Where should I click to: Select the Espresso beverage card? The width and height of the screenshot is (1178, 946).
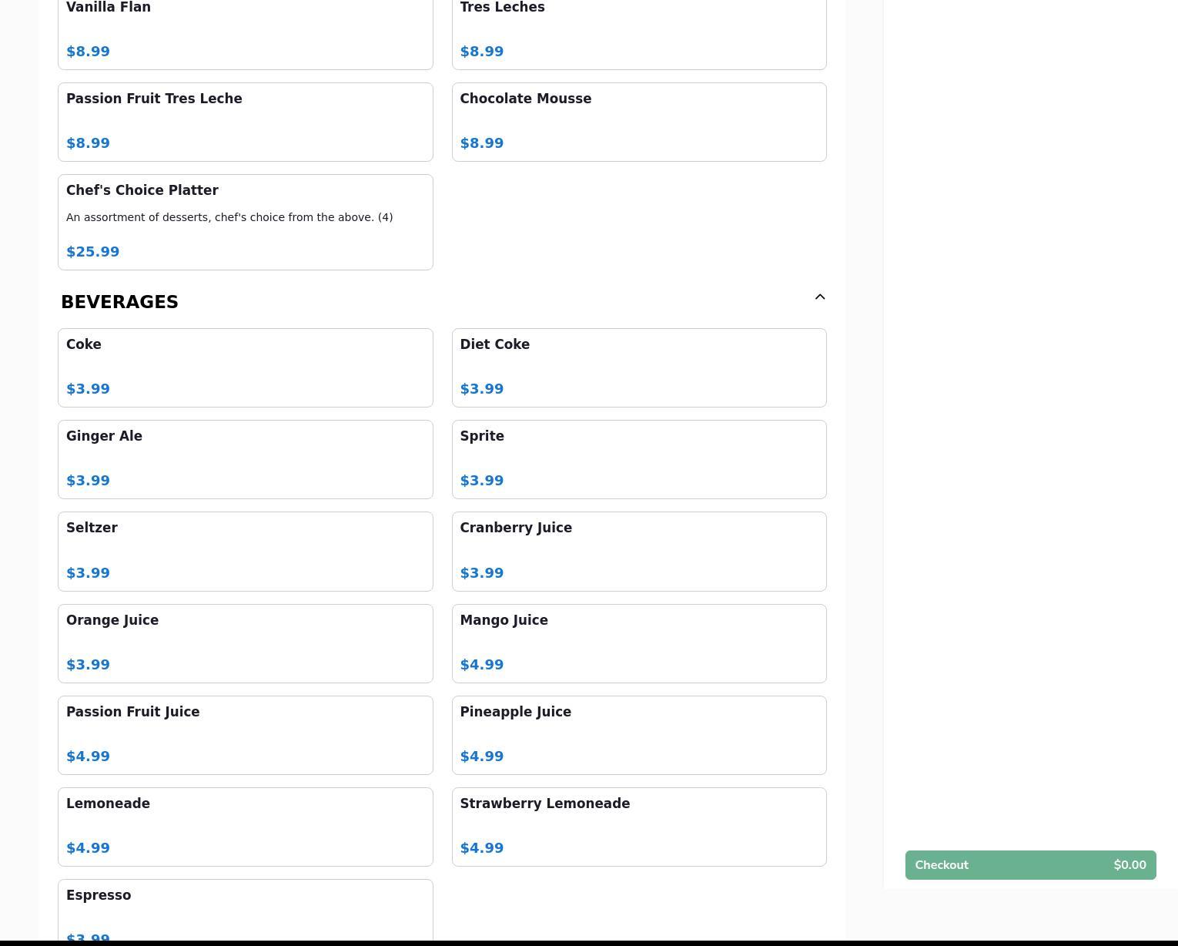246,910
